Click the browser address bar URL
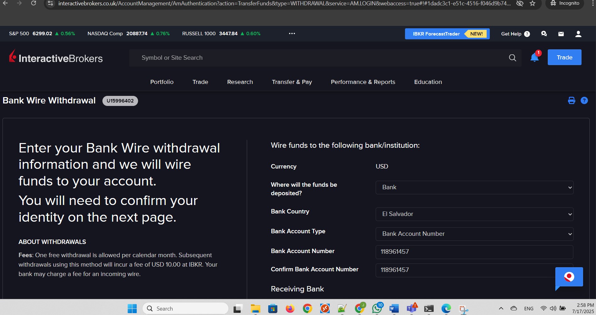Screen dimensions: 596x315 [x=284, y=3]
